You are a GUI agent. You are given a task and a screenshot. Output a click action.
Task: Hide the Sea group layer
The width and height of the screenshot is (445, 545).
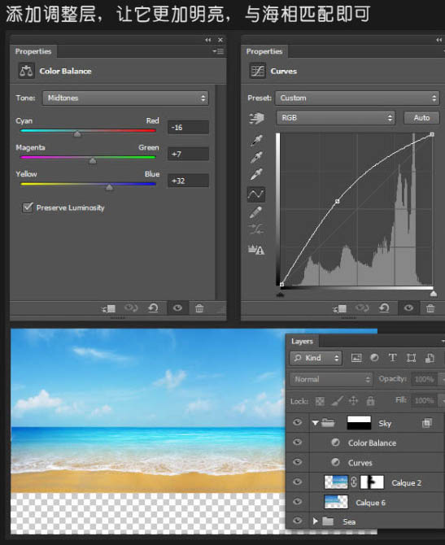297,521
